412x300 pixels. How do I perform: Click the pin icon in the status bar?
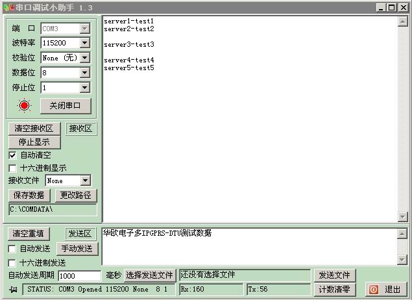coord(13,289)
